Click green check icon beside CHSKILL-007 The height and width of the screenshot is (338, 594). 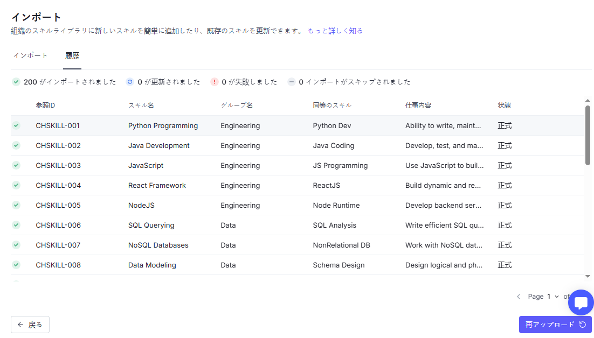(16, 245)
